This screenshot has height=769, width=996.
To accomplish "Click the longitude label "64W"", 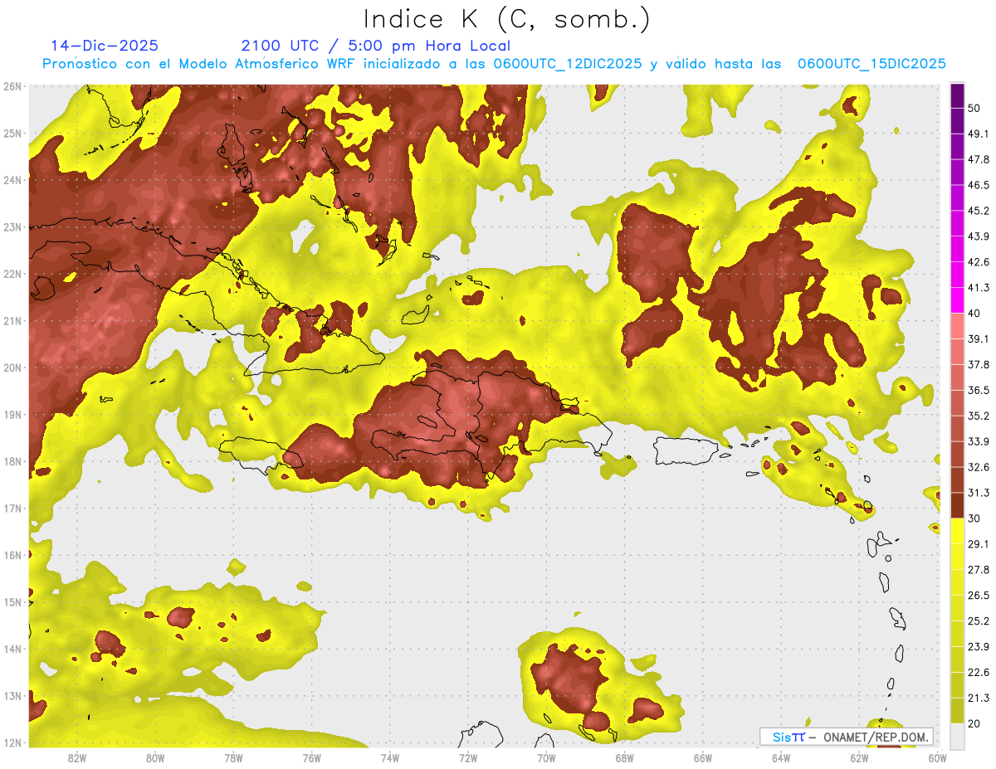I will [781, 757].
